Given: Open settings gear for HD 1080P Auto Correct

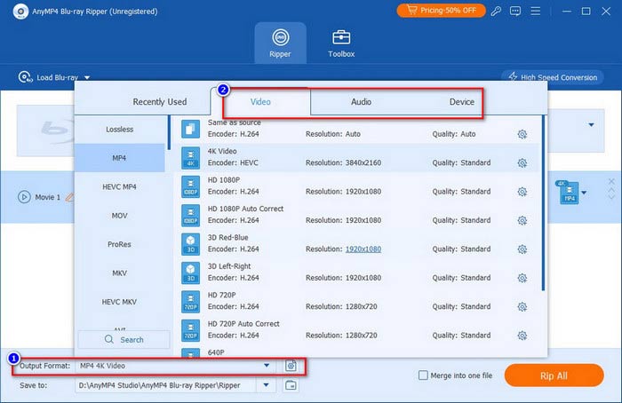Looking at the screenshot, I should [522, 220].
